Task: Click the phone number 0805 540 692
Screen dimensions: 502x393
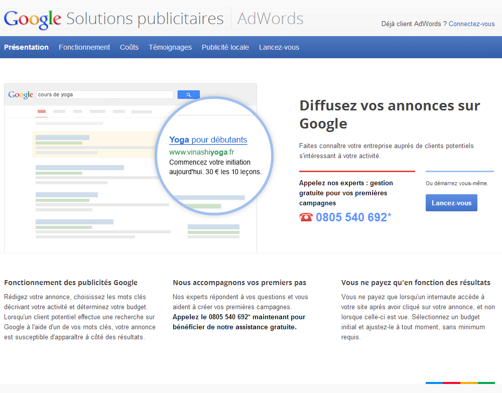Action: 353,217
